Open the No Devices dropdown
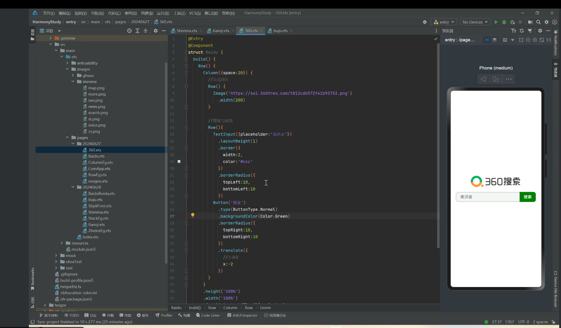Screen dimensions: 561x328 [475, 22]
